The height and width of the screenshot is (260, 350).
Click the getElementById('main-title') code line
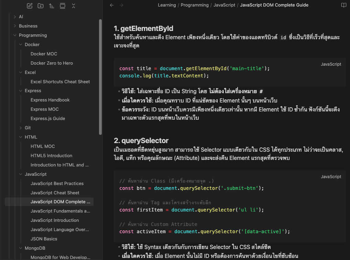pos(194,68)
